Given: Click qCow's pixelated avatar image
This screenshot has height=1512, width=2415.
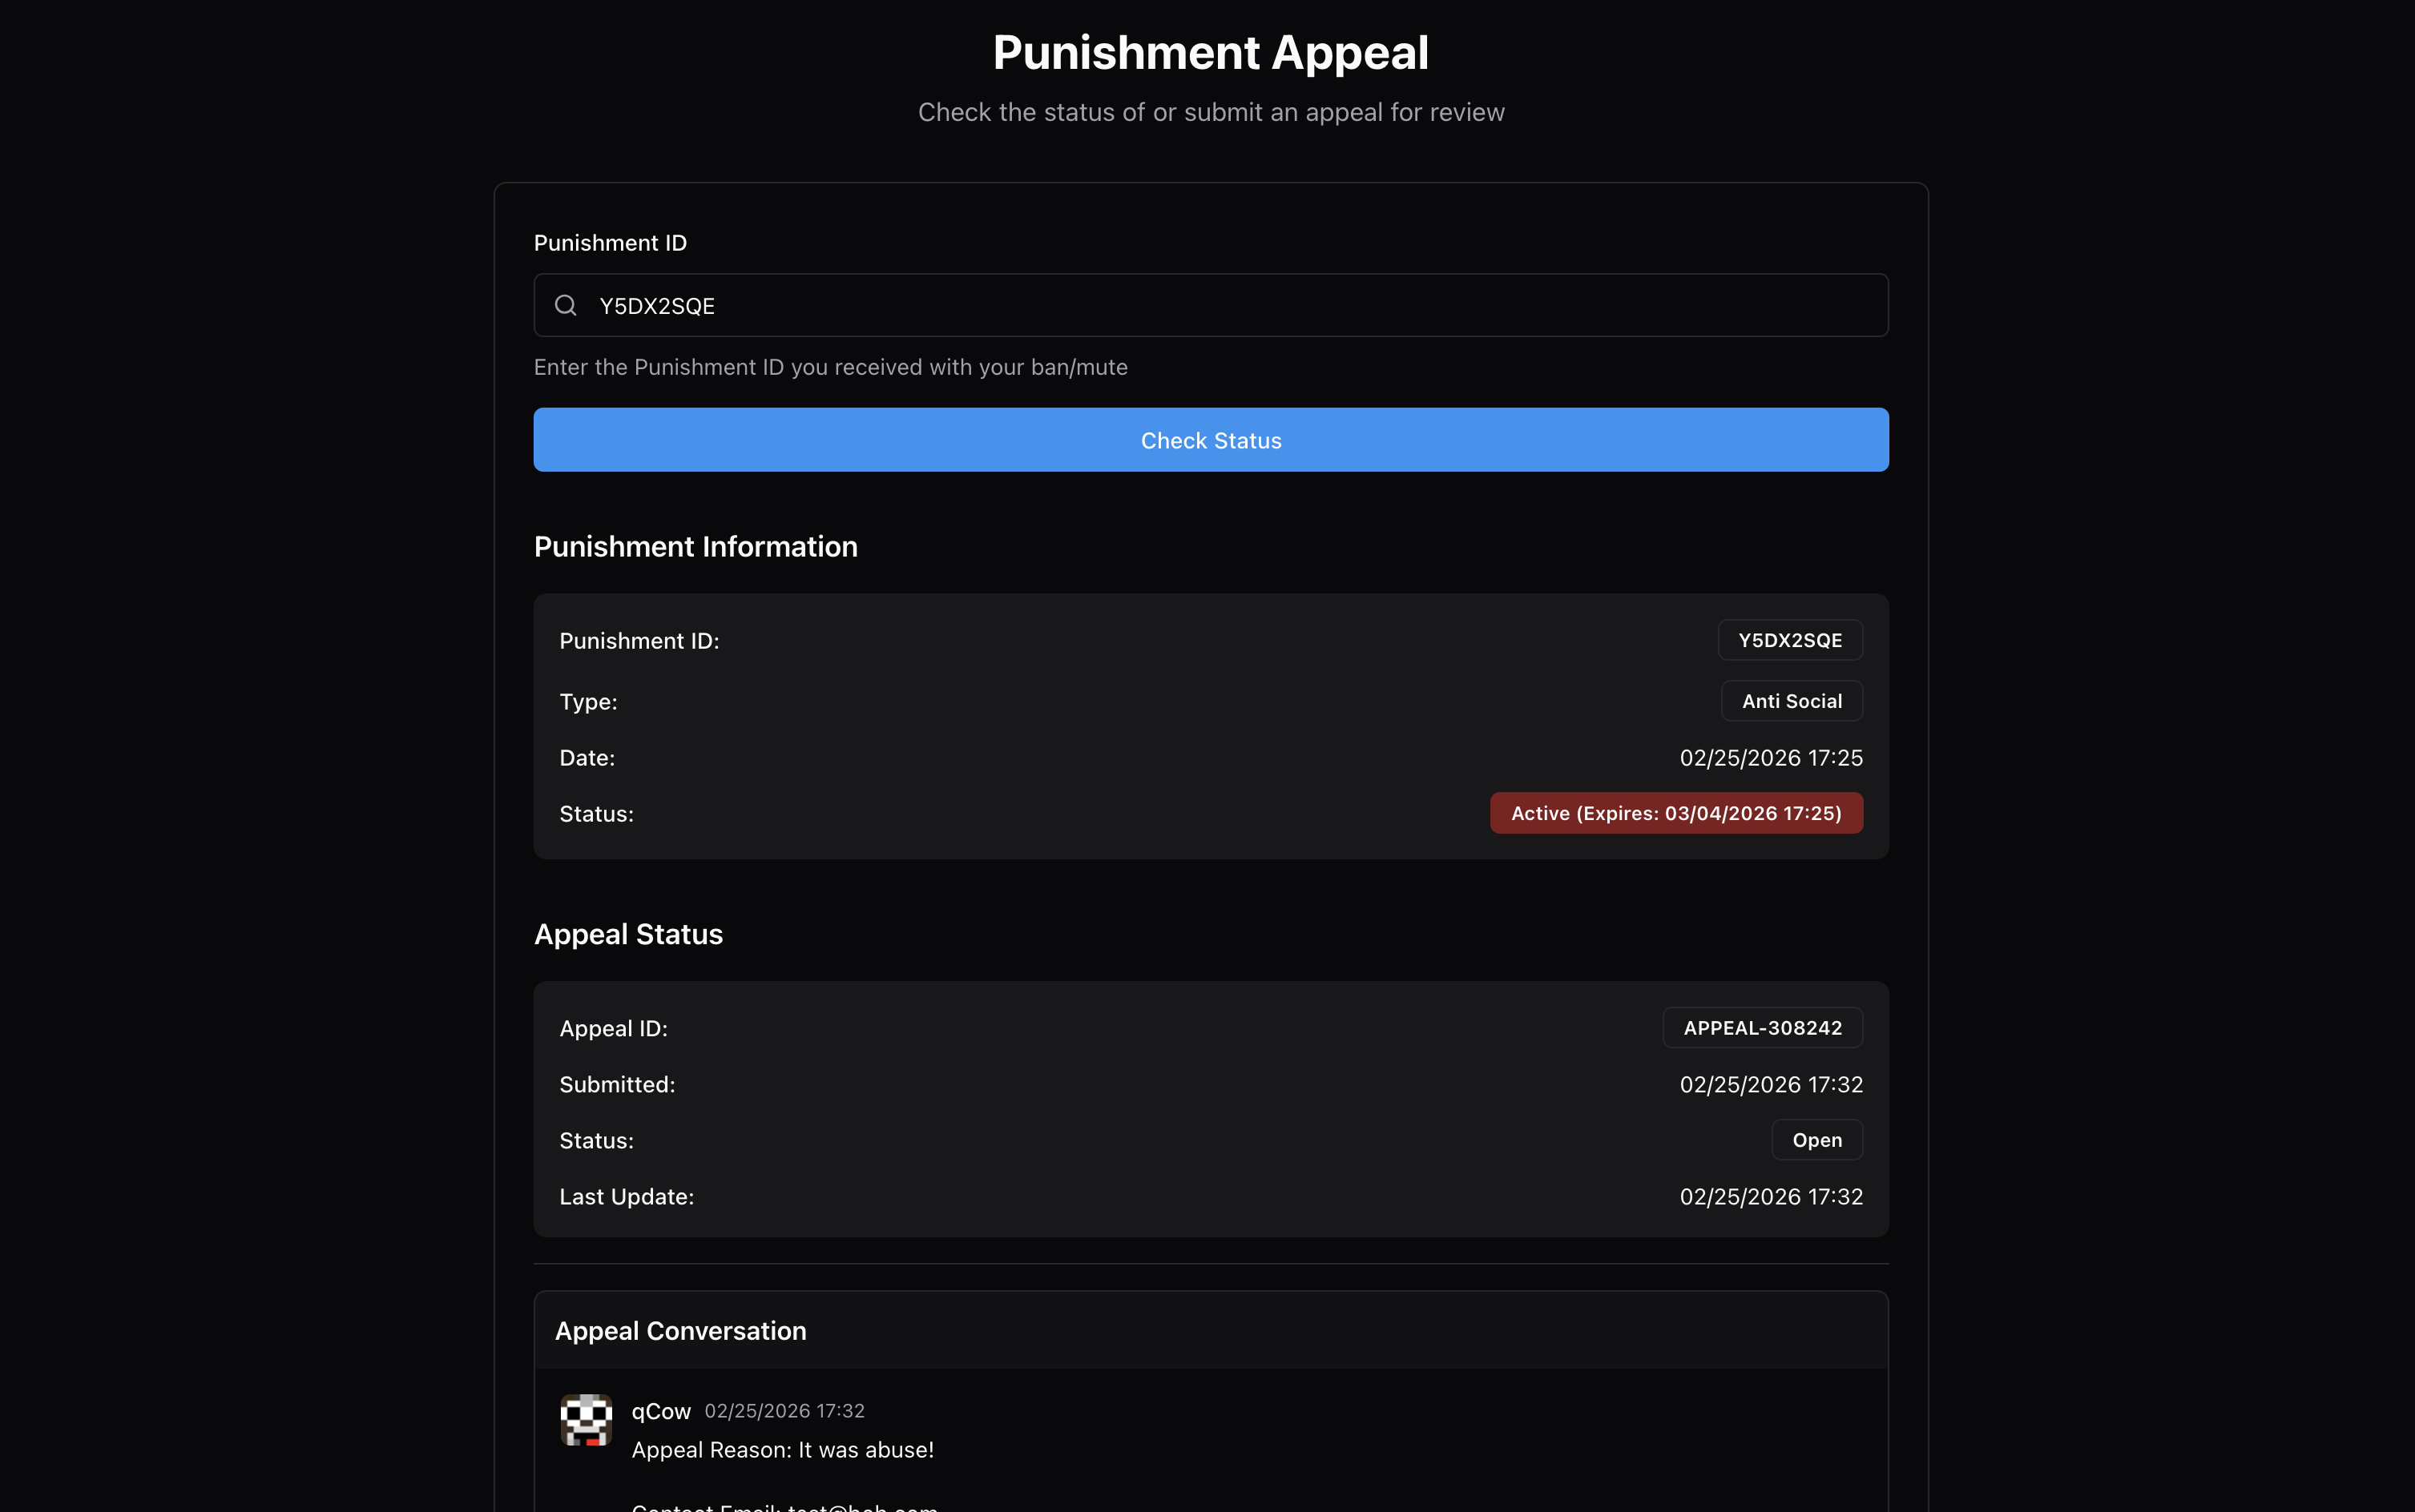Looking at the screenshot, I should click(x=587, y=1419).
